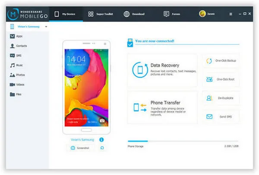Refresh the phone screen preview
This screenshot has height=175, width=259.
coord(102,148)
